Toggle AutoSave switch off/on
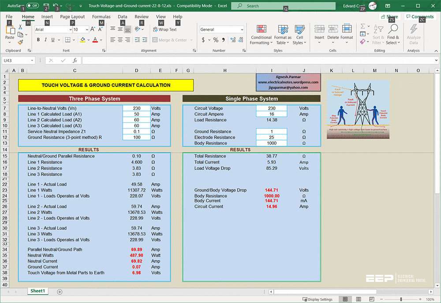Screen dimensions: 441x303 33,6
